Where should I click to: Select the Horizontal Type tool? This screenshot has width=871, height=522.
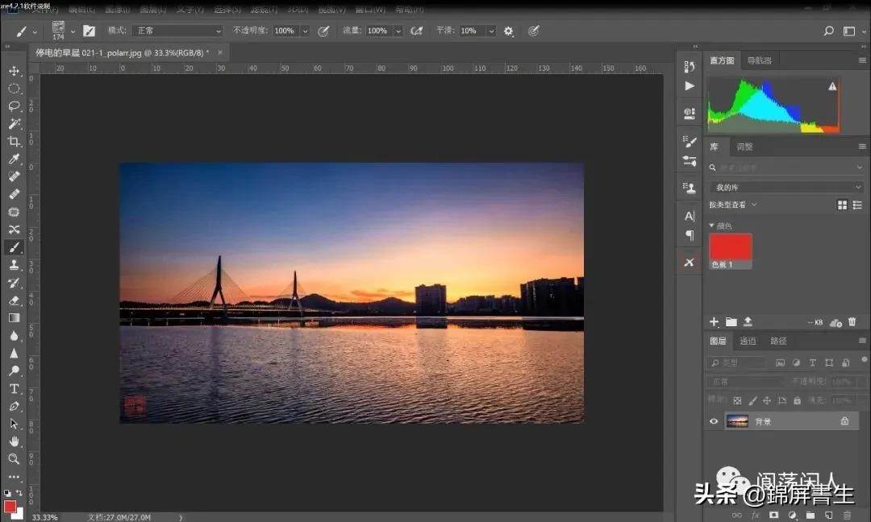[14, 388]
